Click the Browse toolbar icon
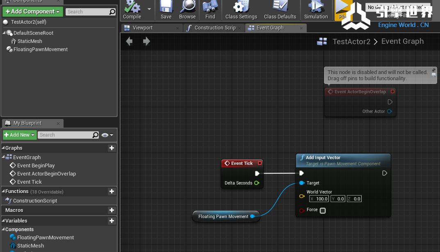This screenshot has height=252, width=440. [187, 10]
